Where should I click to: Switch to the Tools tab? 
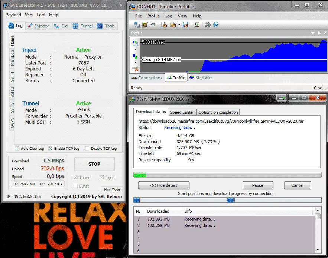click(106, 26)
